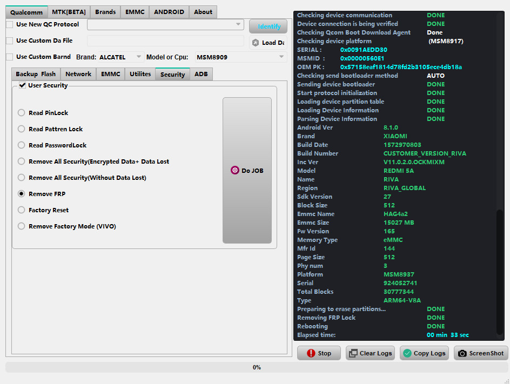Image resolution: width=510 pixels, height=384 pixels.
Task: Click the 0% progress bar
Action: 257,367
